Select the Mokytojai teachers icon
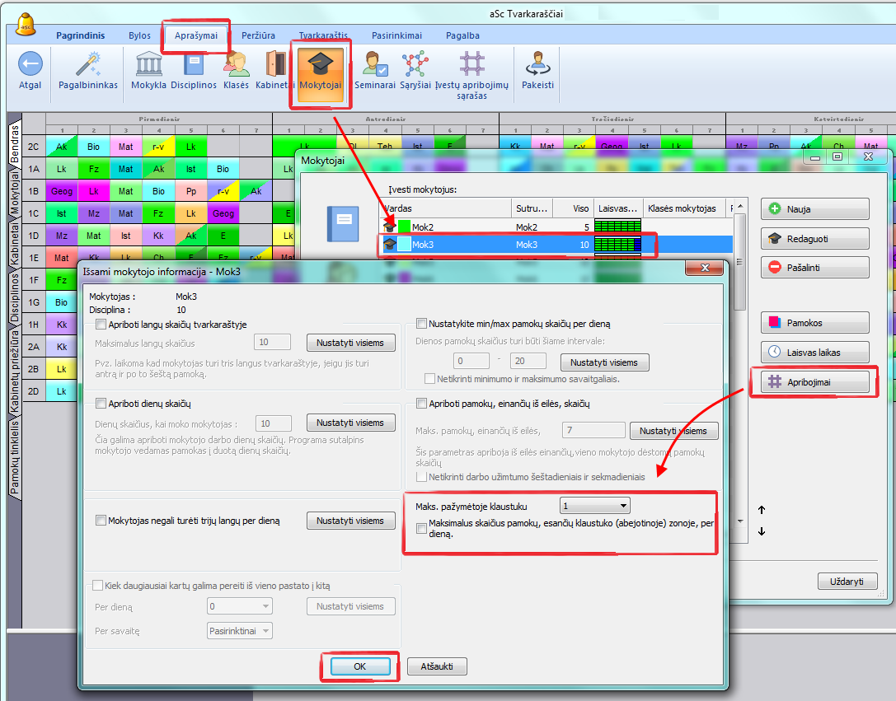Image resolution: width=896 pixels, height=701 pixels. click(321, 64)
